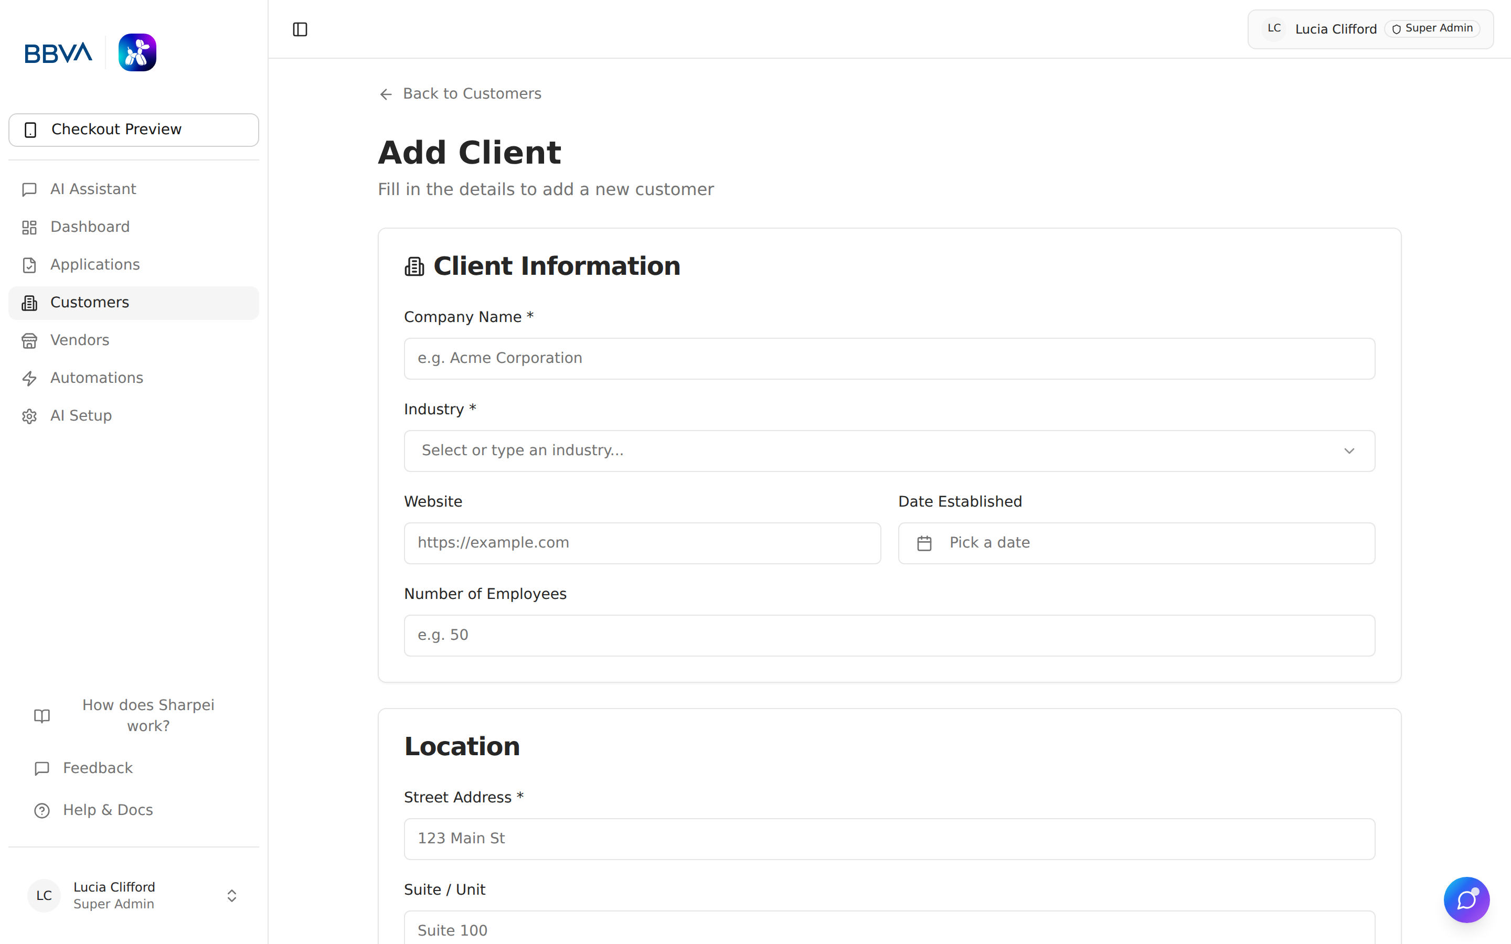Open the date picker calendar icon
The height and width of the screenshot is (944, 1511).
tap(925, 543)
